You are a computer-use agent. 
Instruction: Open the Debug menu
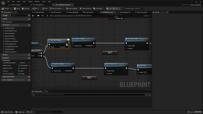30,2
